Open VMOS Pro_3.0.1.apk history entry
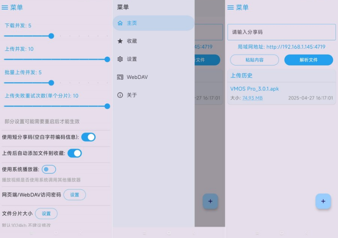The image size is (338, 238). (282, 93)
